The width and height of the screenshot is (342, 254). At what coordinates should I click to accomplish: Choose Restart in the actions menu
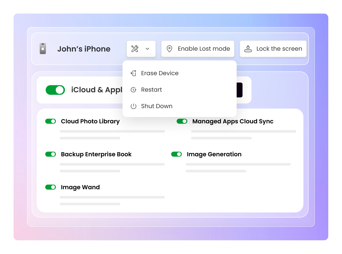click(152, 90)
